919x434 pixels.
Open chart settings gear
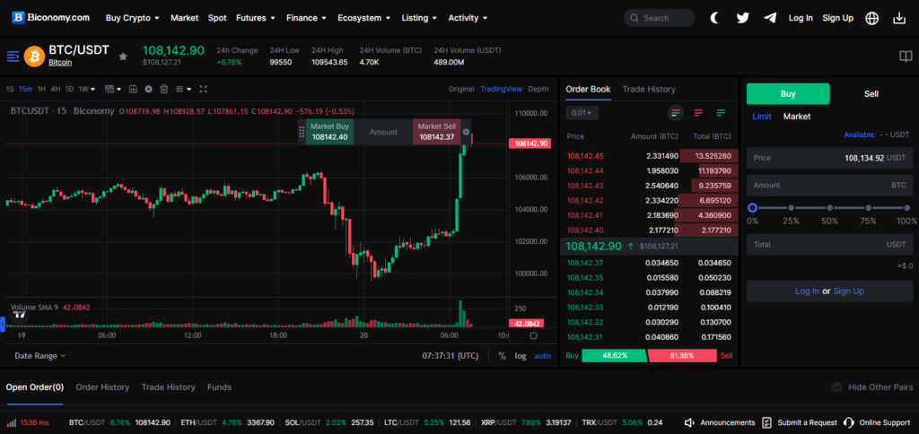coord(148,89)
